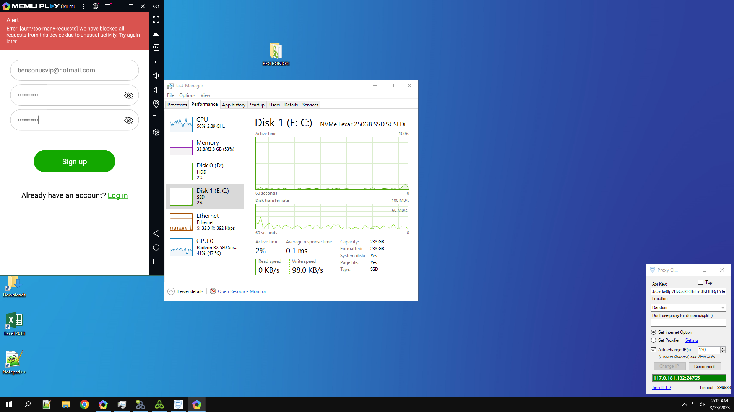Click the green Sign up button
This screenshot has height=412, width=734.
(x=75, y=161)
